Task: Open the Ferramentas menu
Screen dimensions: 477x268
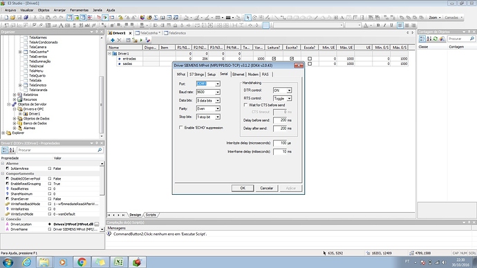Action: [x=79, y=10]
